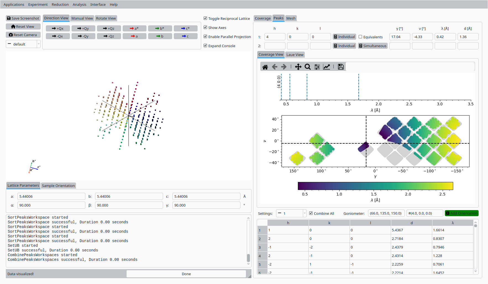This screenshot has height=284, width=488.
Task: Uncheck the Show Axes checkbox
Action: 205,28
